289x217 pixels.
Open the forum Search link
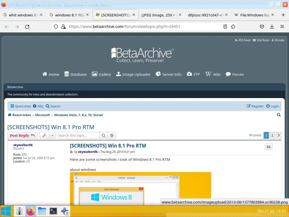pos(53,106)
